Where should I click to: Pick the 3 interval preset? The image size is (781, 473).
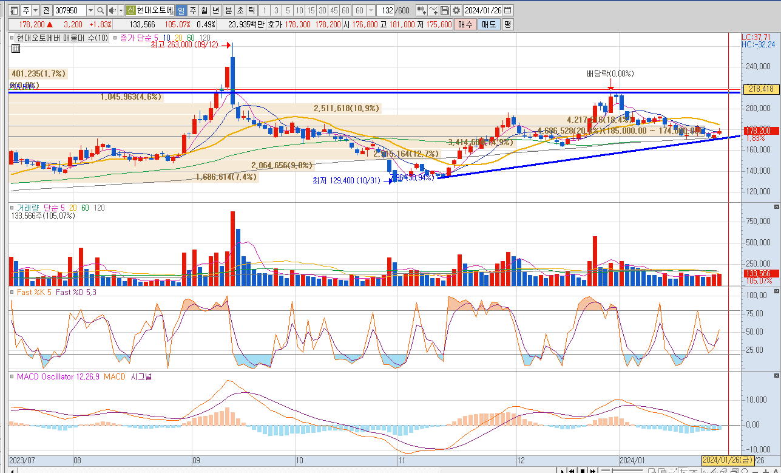coord(276,10)
